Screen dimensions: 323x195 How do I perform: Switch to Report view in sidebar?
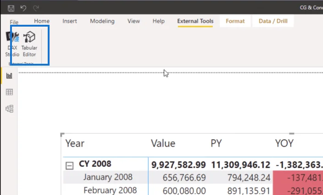coord(9,76)
